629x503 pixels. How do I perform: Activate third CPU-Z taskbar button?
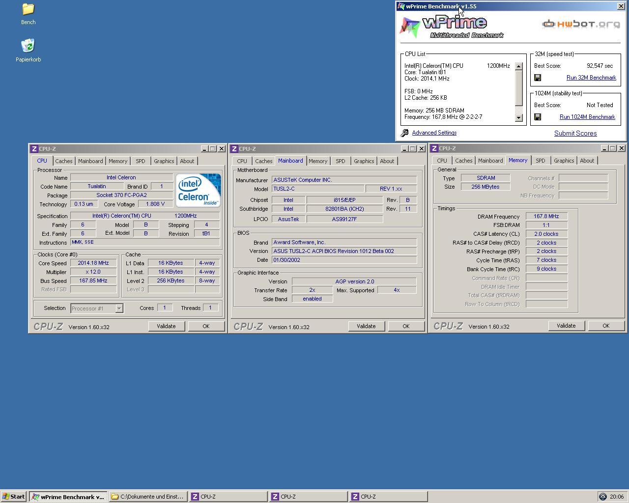(389, 497)
